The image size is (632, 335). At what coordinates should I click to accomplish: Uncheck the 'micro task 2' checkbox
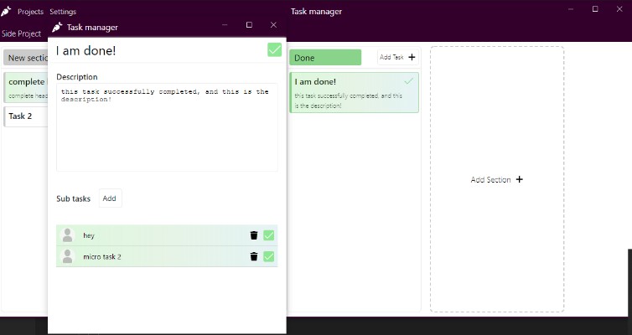pyautogui.click(x=269, y=256)
